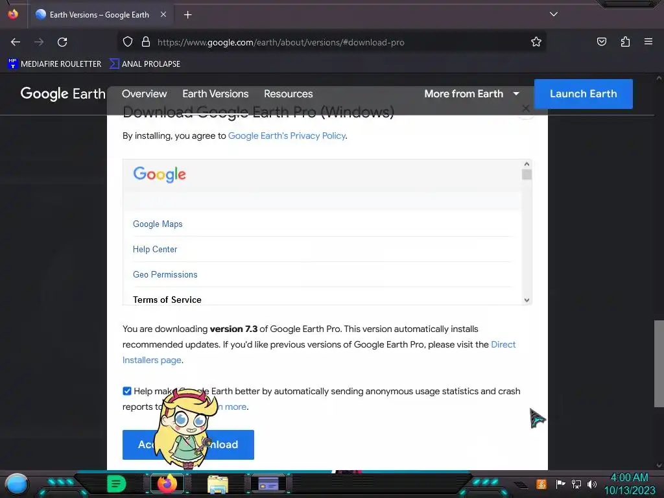Image resolution: width=664 pixels, height=498 pixels.
Task: Open the MEDIAFIRE ROULETTER bookmark
Action: pyautogui.click(x=54, y=64)
